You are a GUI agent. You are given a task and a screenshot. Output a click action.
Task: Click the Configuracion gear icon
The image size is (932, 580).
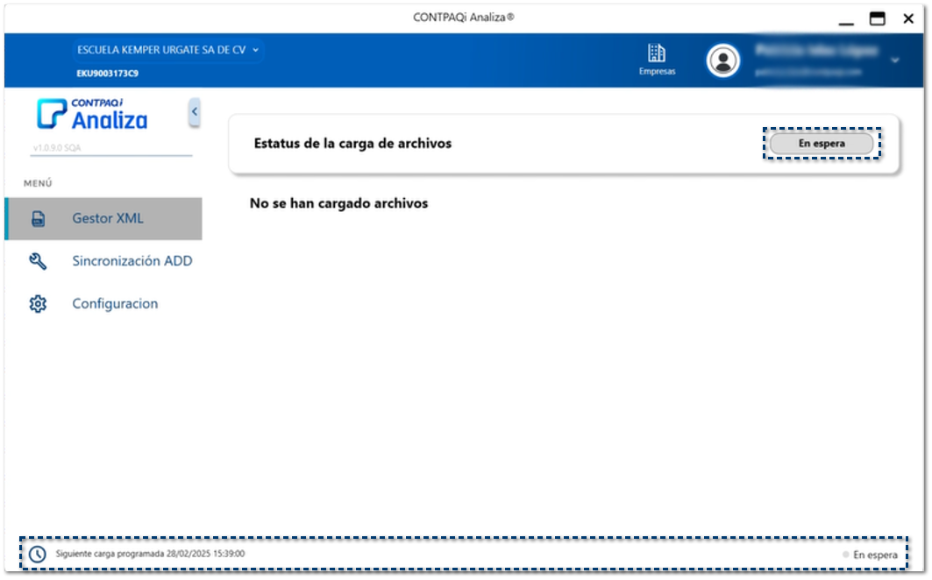tap(38, 304)
